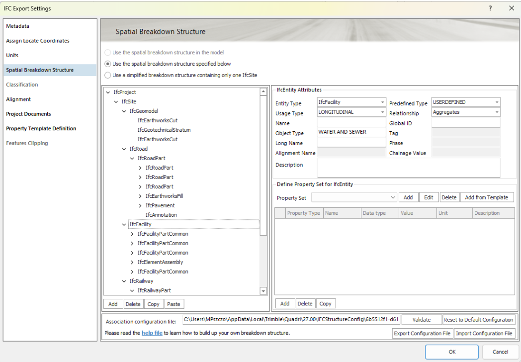The height and width of the screenshot is (362, 521).
Task: Open dialog help with the question mark
Action: pyautogui.click(x=490, y=8)
